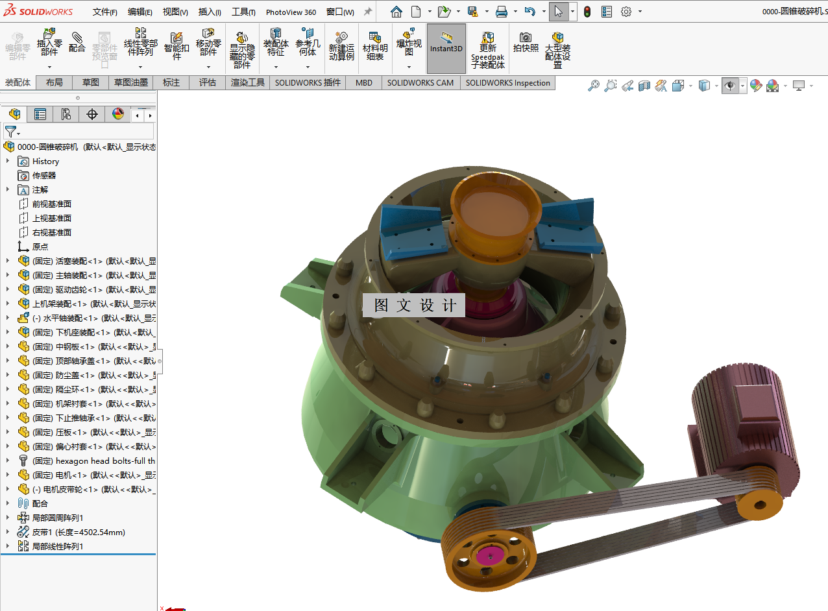Take a snapshot with the 拍快照 icon

pos(526,42)
